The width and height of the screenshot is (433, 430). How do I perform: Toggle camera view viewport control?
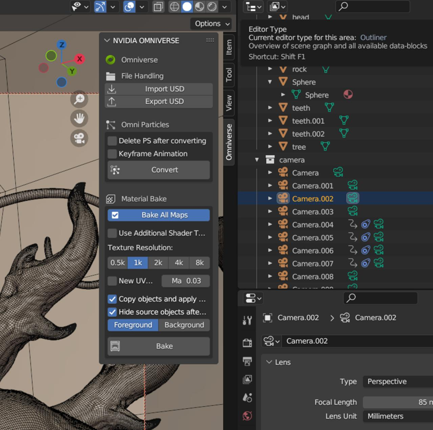(79, 138)
